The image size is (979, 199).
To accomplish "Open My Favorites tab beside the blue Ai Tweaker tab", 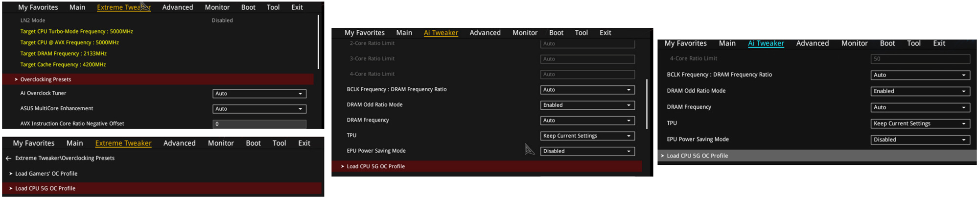I will [x=686, y=43].
